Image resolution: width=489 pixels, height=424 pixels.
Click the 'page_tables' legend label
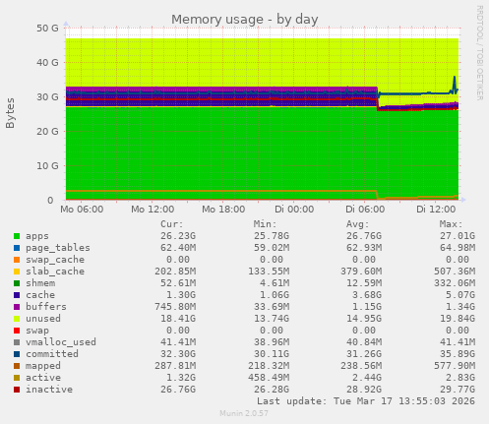(58, 248)
